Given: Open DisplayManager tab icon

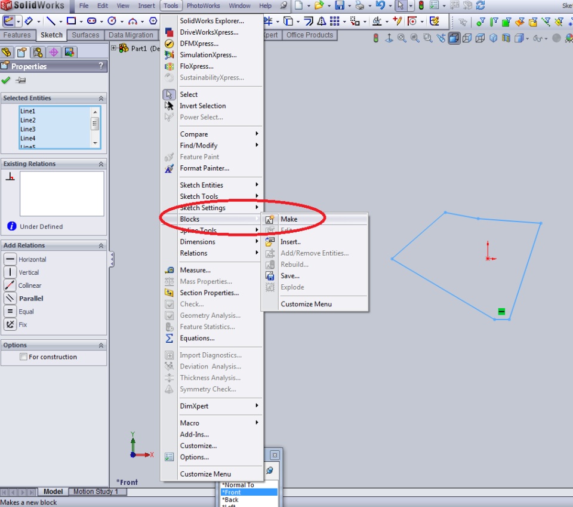Looking at the screenshot, I should [69, 53].
